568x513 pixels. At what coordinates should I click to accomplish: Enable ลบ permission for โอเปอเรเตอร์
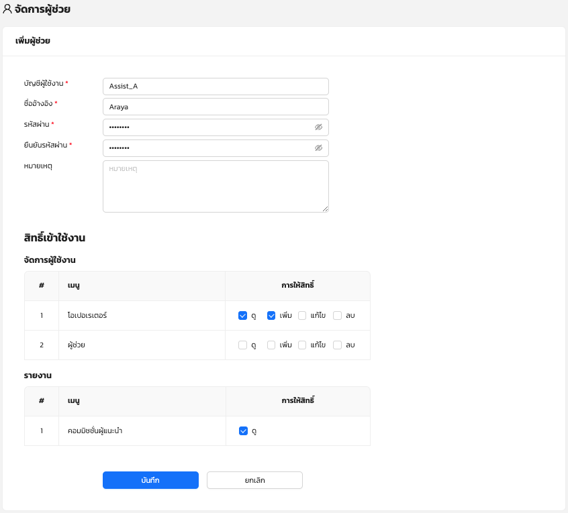[x=338, y=316]
